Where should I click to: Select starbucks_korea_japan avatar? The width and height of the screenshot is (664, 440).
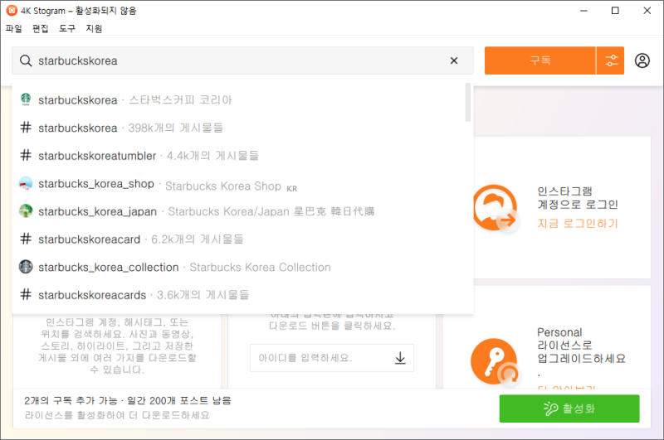point(26,211)
